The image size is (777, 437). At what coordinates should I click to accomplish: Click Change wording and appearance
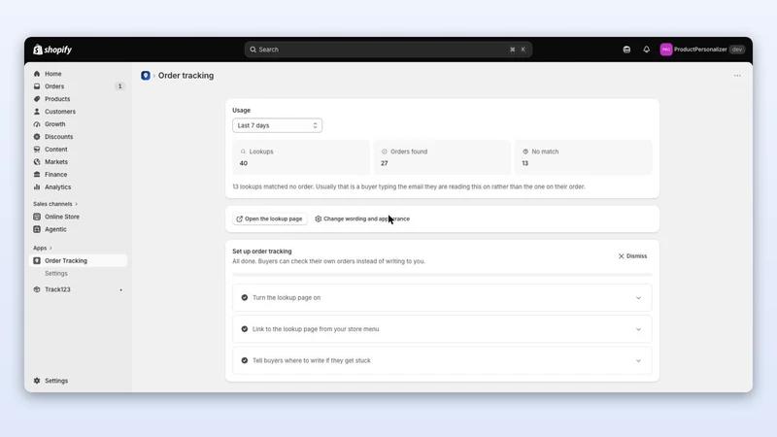pyautogui.click(x=362, y=219)
